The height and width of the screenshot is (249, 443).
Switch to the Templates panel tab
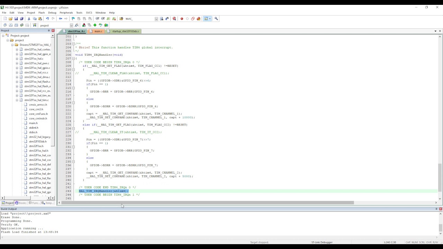point(47,203)
